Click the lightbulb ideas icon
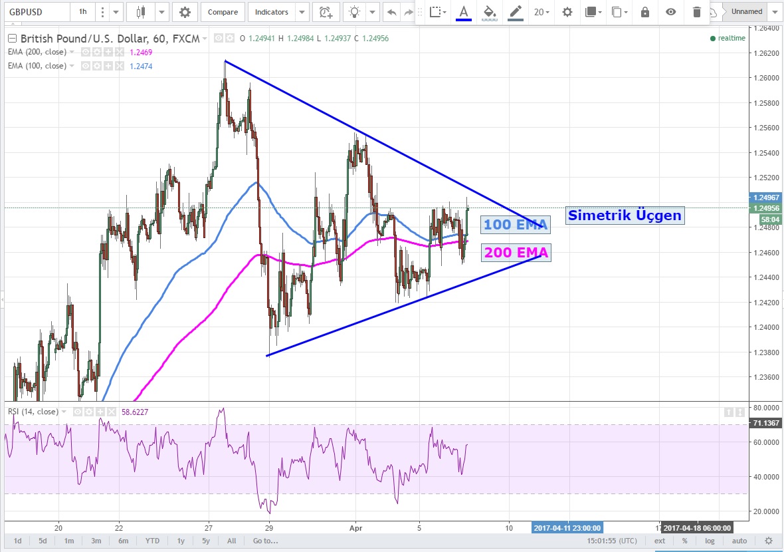The width and height of the screenshot is (784, 552). click(x=355, y=12)
